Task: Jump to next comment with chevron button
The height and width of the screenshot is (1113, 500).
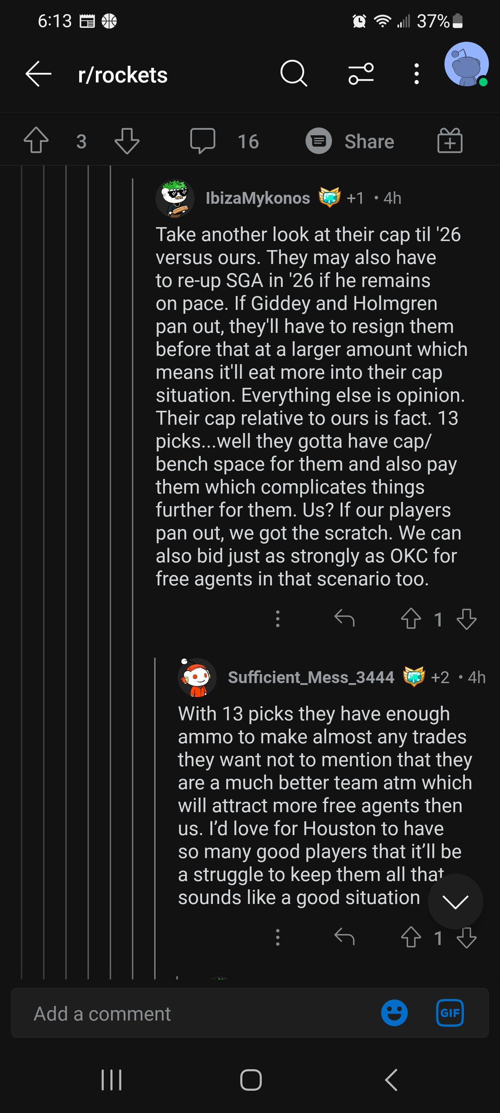Action: (455, 902)
